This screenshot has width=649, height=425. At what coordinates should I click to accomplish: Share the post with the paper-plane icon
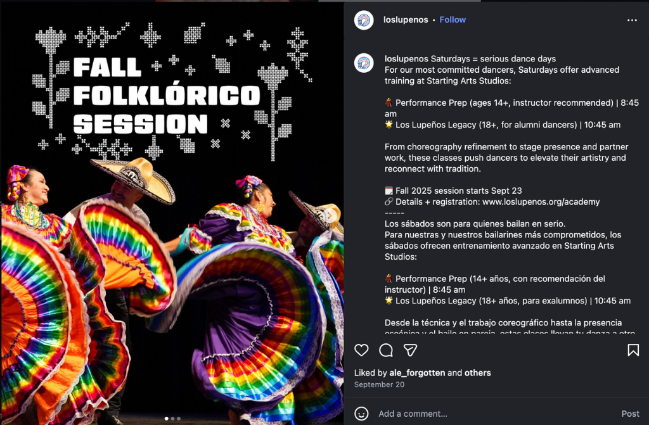[410, 350]
